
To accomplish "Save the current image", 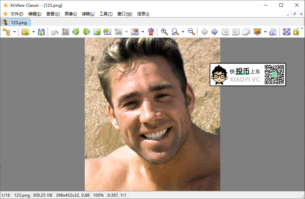I will (41, 32).
